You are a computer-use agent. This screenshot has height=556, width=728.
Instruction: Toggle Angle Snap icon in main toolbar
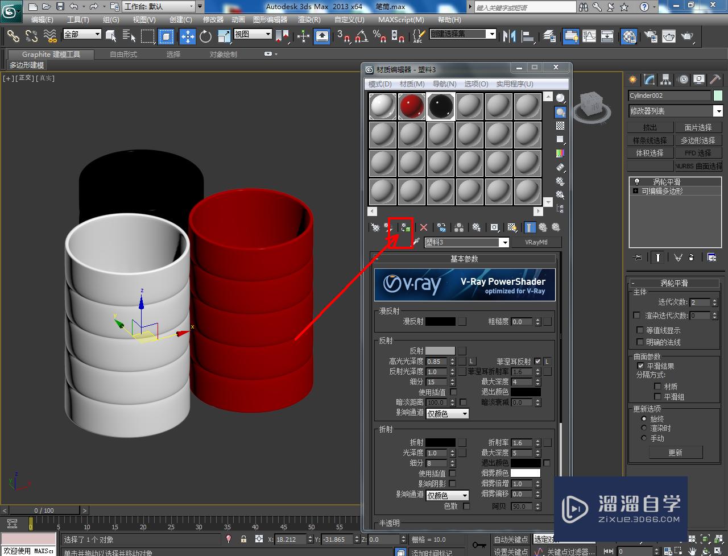point(361,36)
